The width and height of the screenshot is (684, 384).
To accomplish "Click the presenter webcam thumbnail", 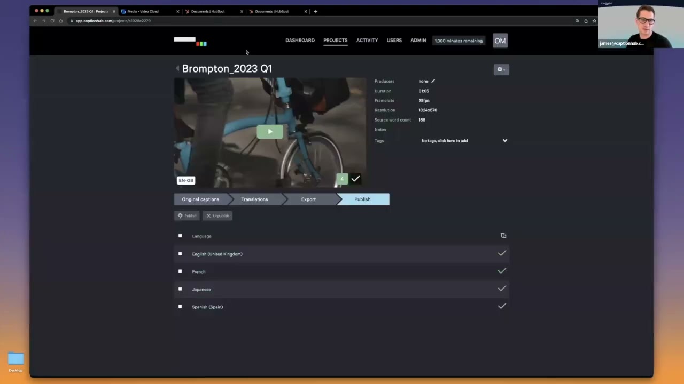I will point(641,24).
